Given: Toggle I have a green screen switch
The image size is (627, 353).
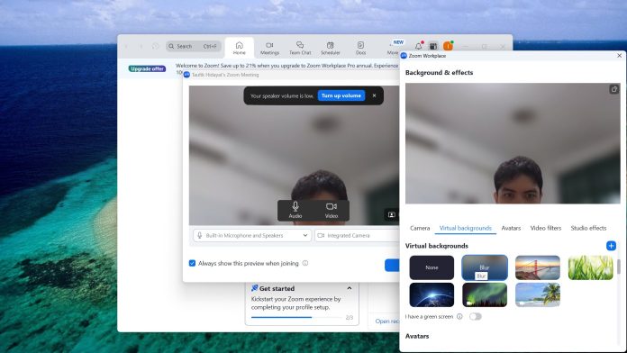Looking at the screenshot, I should [476, 317].
